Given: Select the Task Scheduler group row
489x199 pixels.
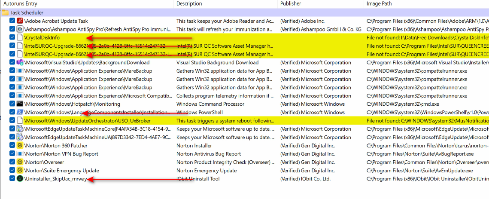Looking at the screenshot, I should click(245, 13).
